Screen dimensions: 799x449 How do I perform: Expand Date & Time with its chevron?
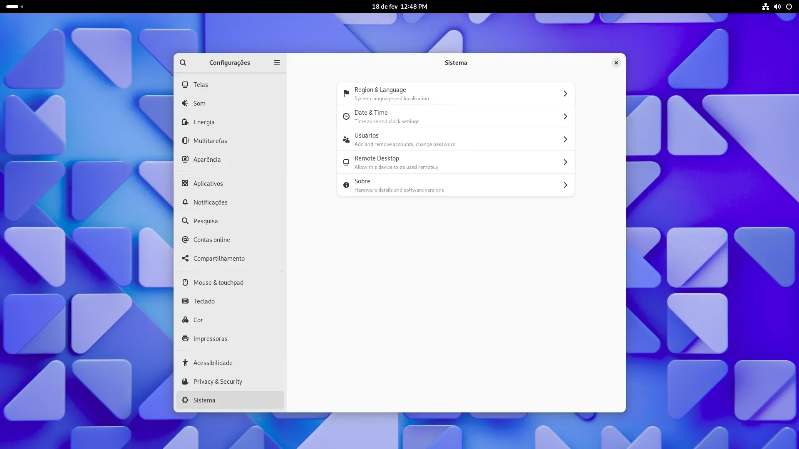565,116
